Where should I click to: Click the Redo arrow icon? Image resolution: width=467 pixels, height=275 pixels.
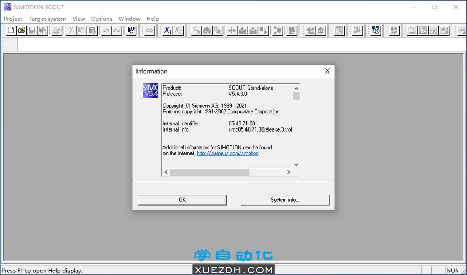click(117, 31)
